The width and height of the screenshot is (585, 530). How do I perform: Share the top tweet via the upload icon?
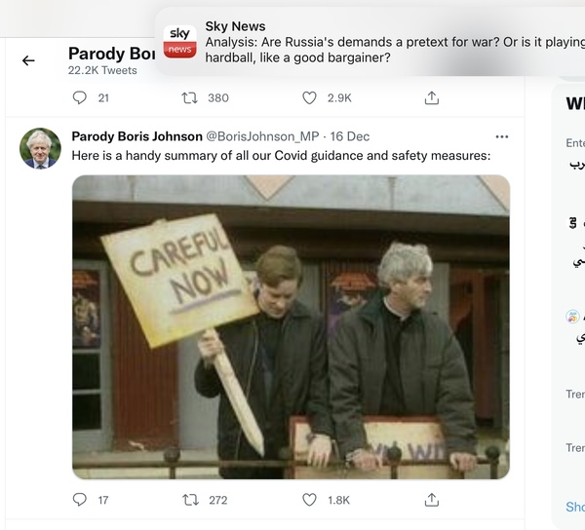click(x=432, y=97)
